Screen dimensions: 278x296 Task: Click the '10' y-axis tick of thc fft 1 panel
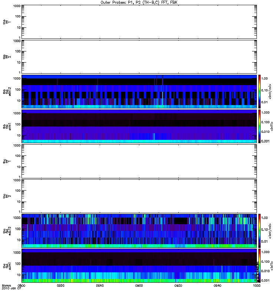(19, 167)
